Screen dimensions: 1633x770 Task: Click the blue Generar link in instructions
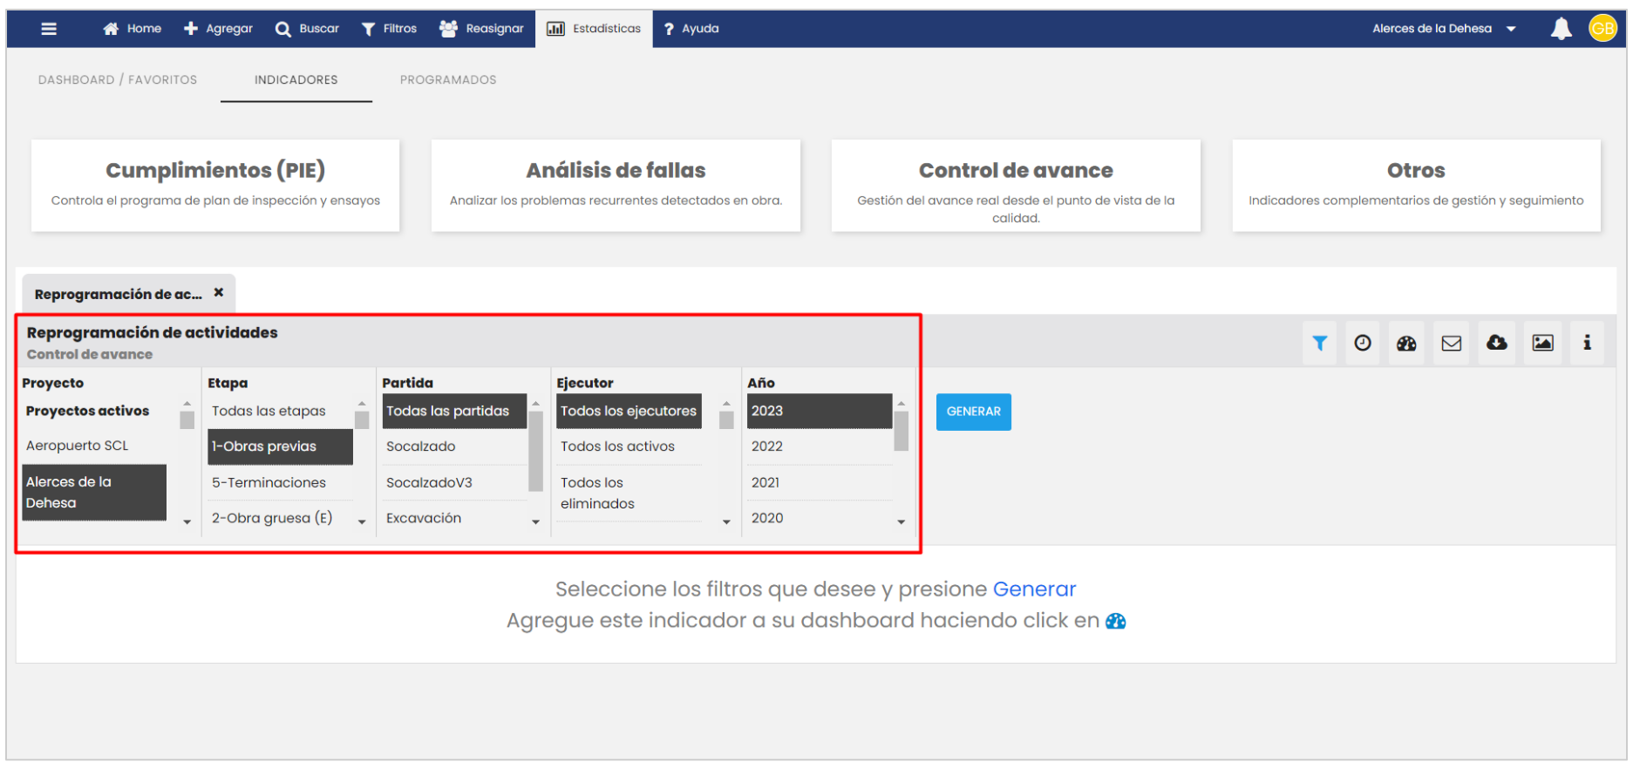[1034, 589]
